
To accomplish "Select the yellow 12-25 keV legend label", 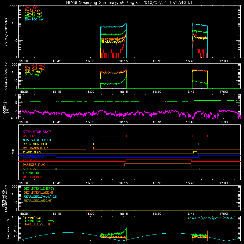I will pyautogui.click(x=34, y=13).
